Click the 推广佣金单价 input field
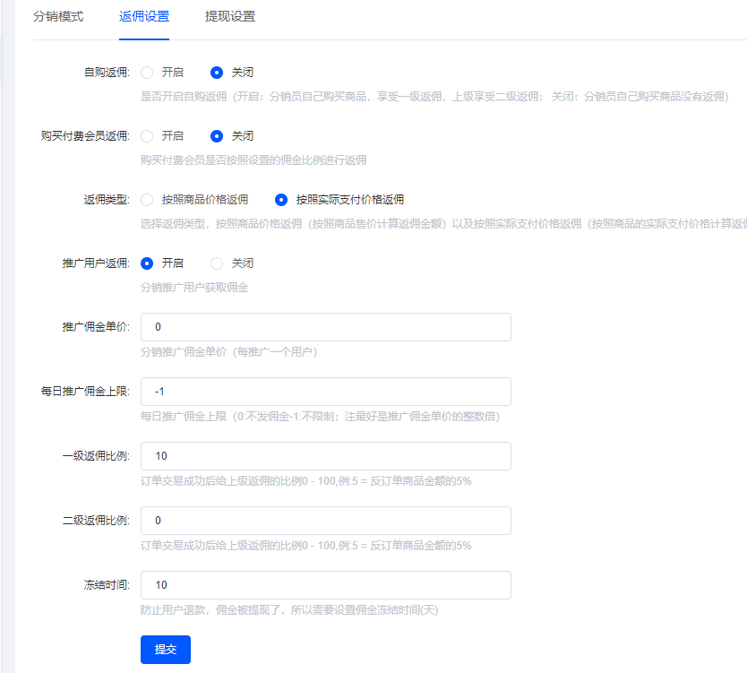 [326, 327]
